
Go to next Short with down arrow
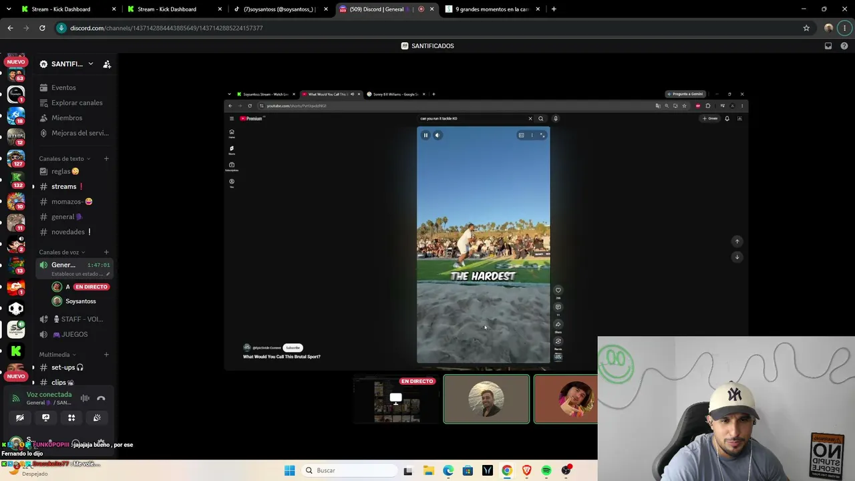pos(737,257)
